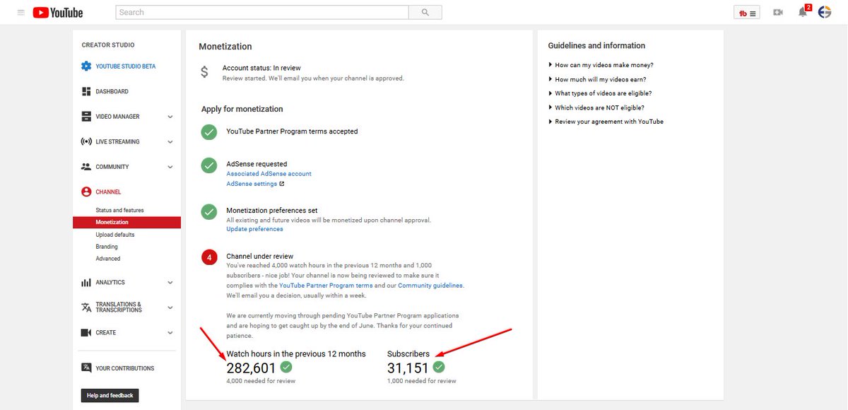
Task: Open the Advanced channel settings
Action: point(108,259)
